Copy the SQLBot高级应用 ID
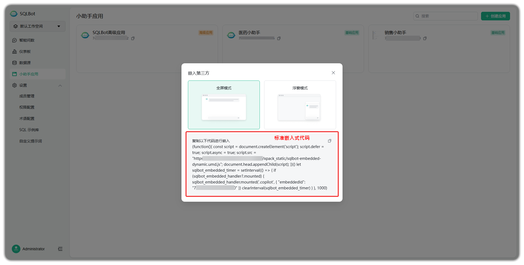Viewport: 524px width, 265px height. [133, 38]
